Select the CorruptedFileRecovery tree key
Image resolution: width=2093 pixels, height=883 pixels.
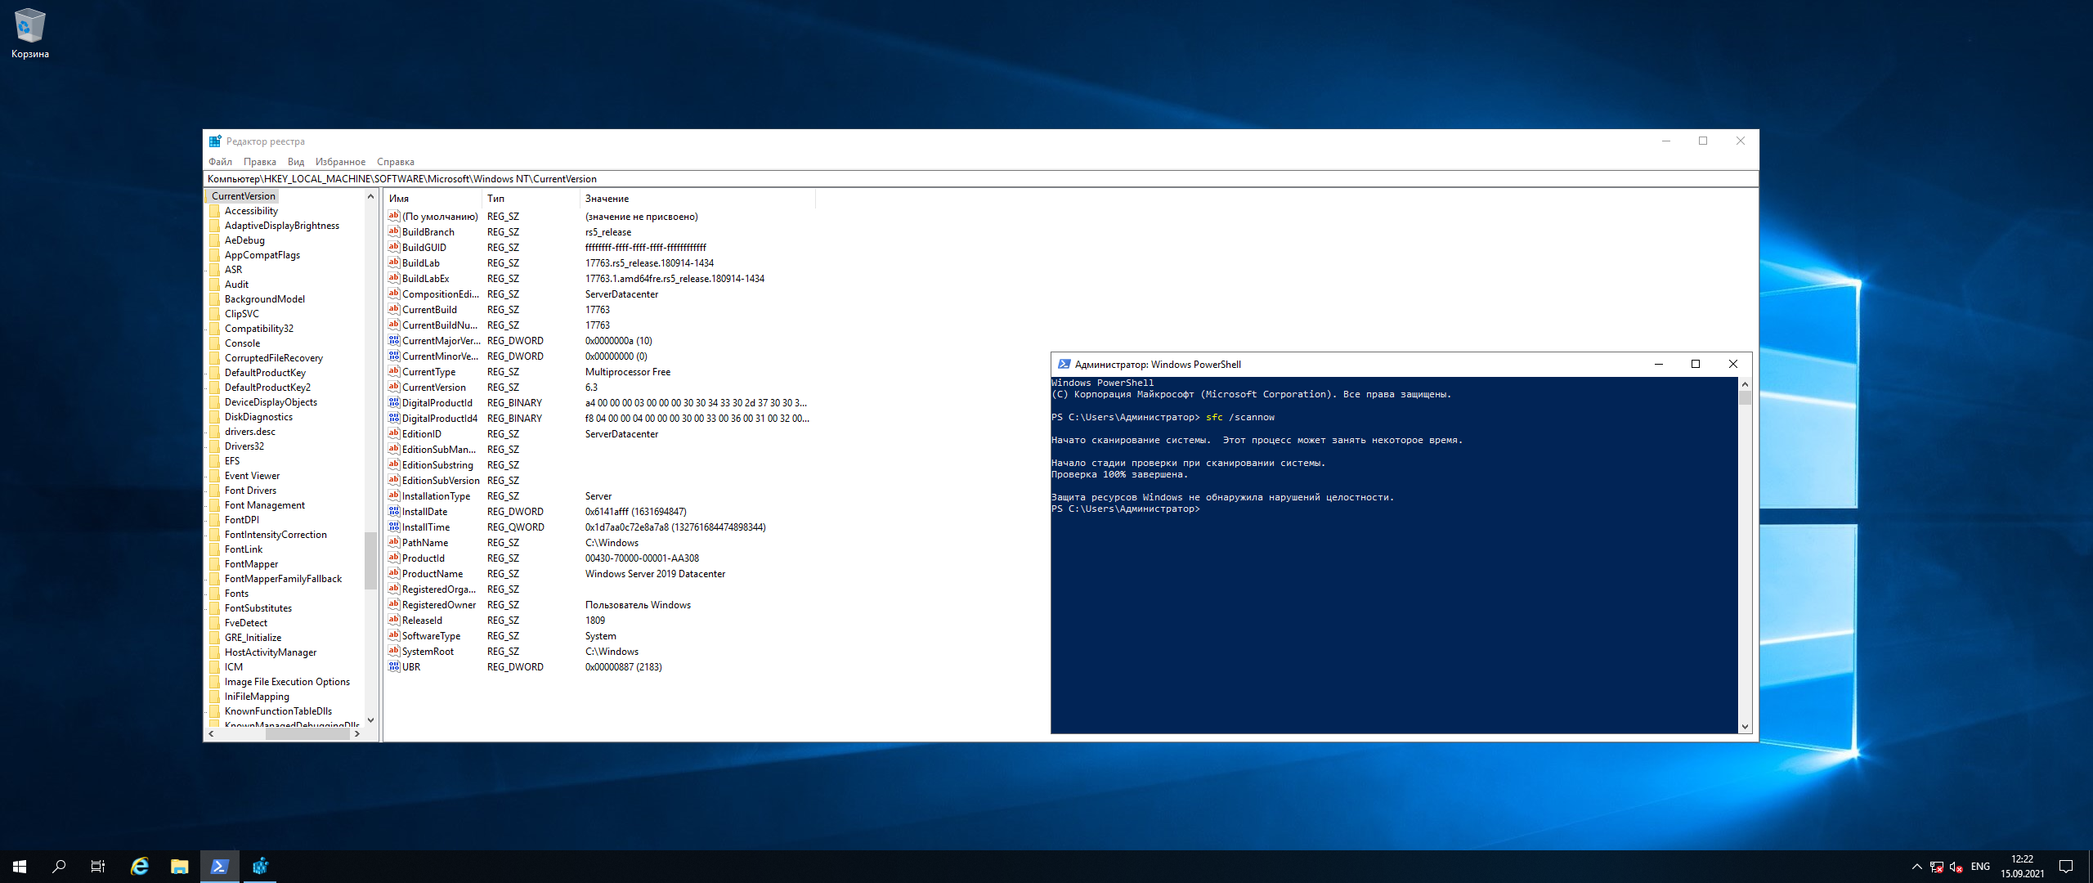click(x=273, y=358)
